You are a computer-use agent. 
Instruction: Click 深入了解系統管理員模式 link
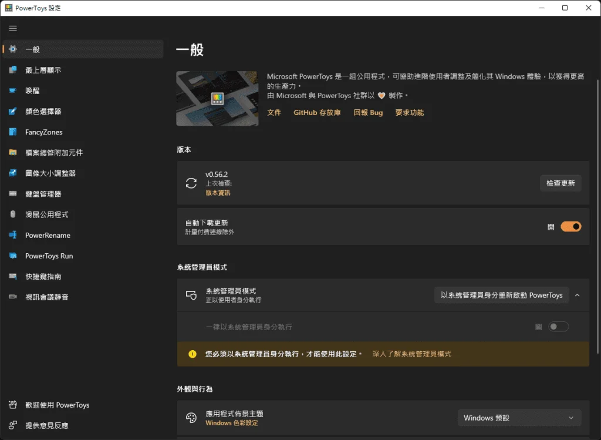pos(411,354)
